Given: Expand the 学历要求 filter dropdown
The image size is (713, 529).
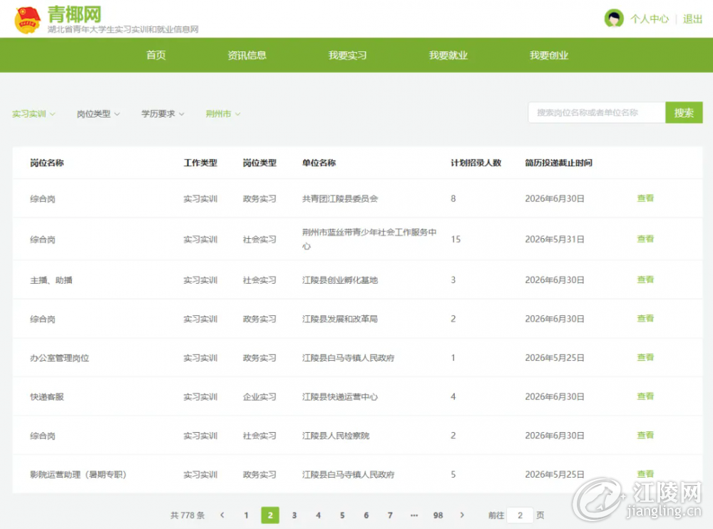Looking at the screenshot, I should click(163, 114).
